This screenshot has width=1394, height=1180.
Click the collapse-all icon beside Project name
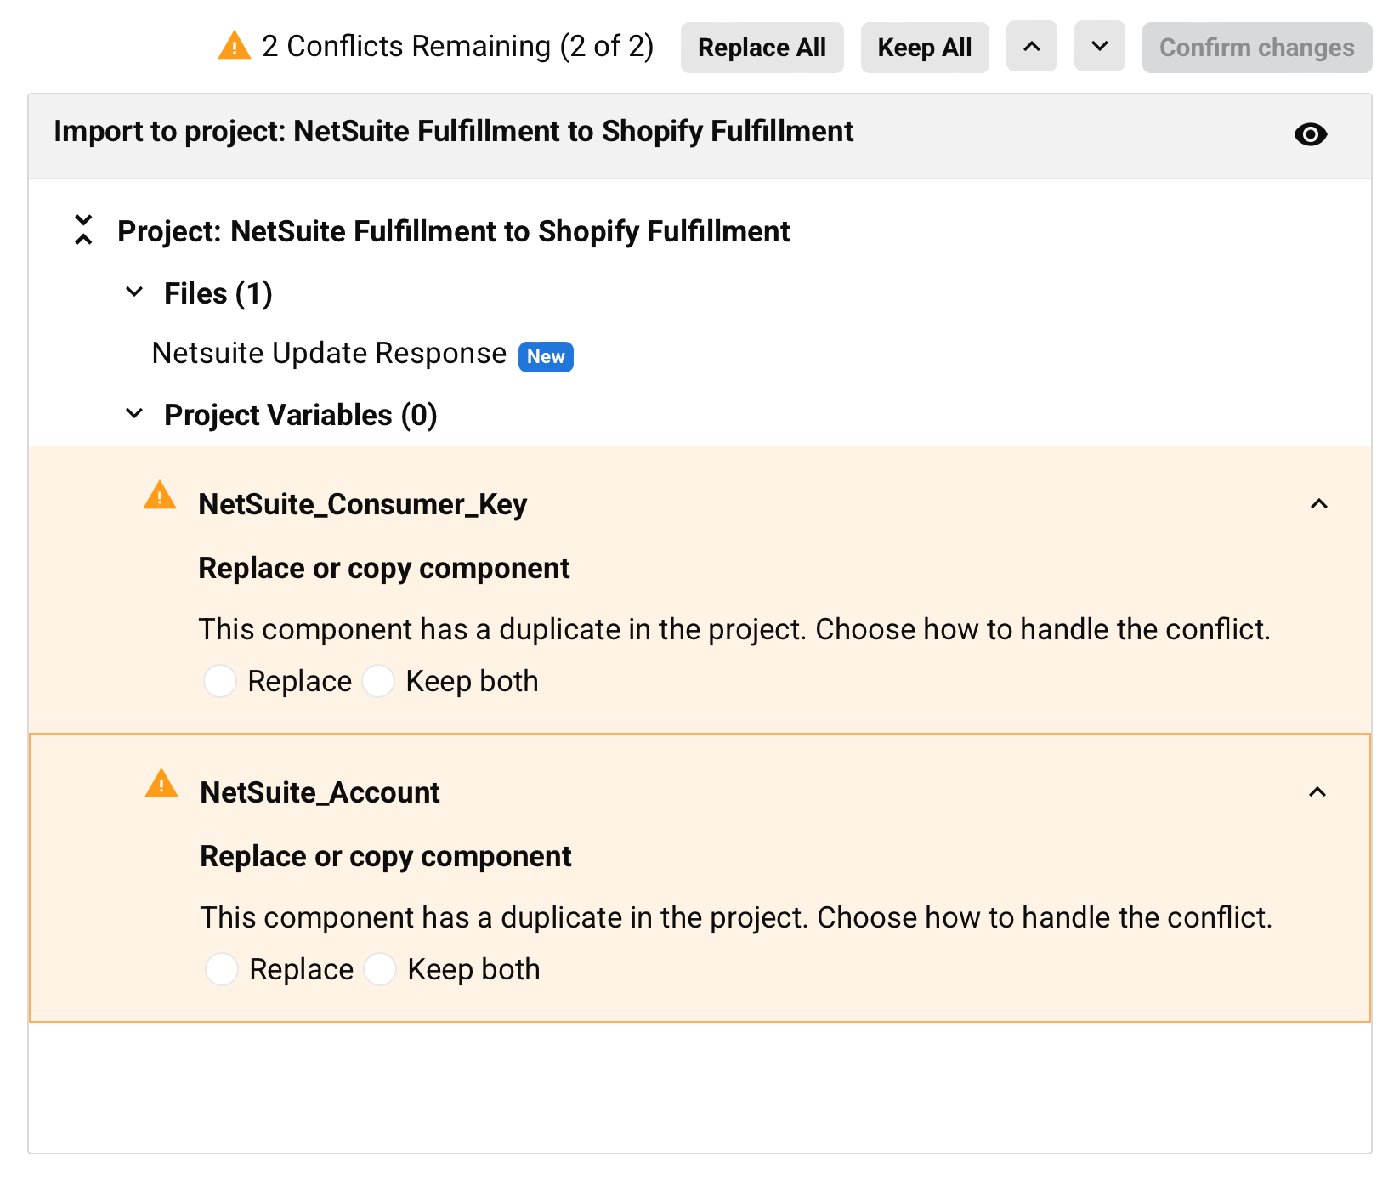coord(83,230)
